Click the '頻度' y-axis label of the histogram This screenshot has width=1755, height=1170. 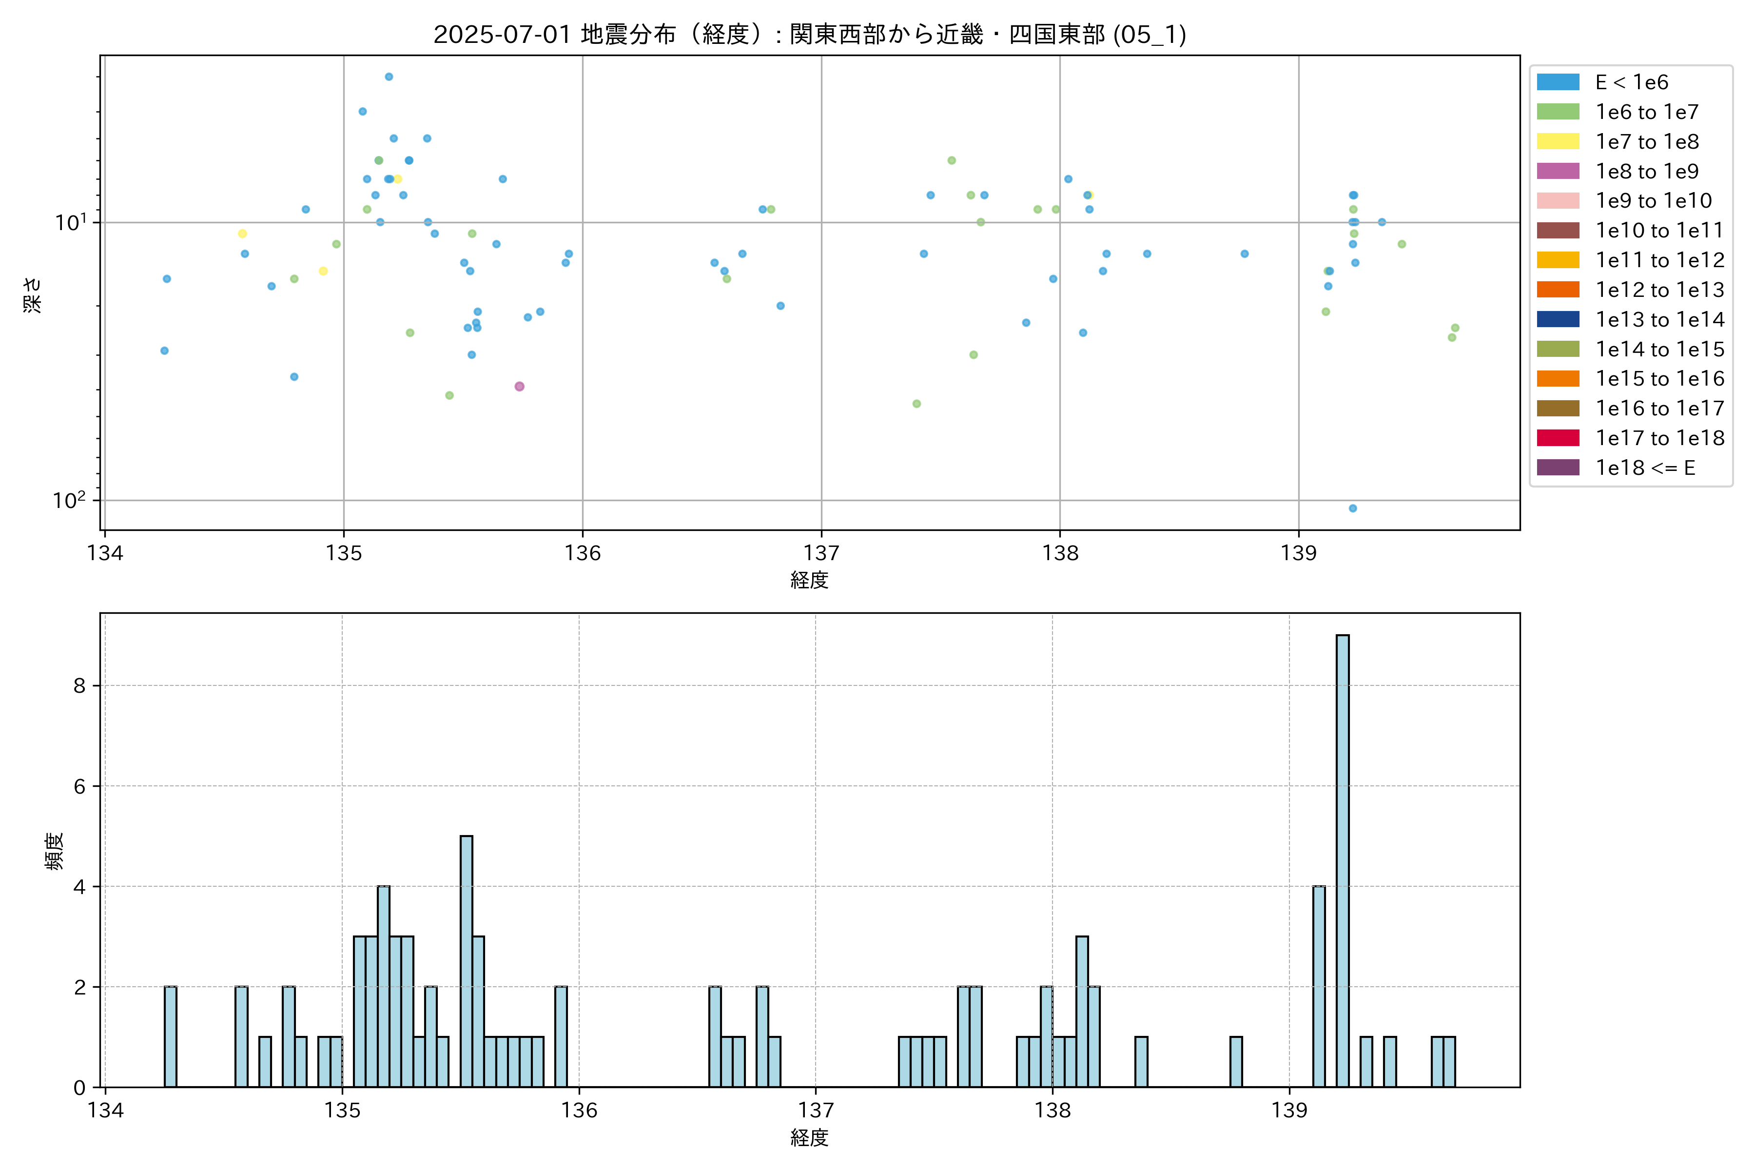point(55,851)
